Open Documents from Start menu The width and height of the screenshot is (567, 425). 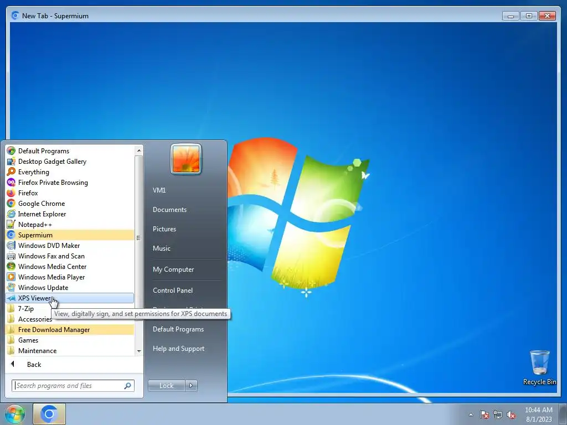click(169, 210)
